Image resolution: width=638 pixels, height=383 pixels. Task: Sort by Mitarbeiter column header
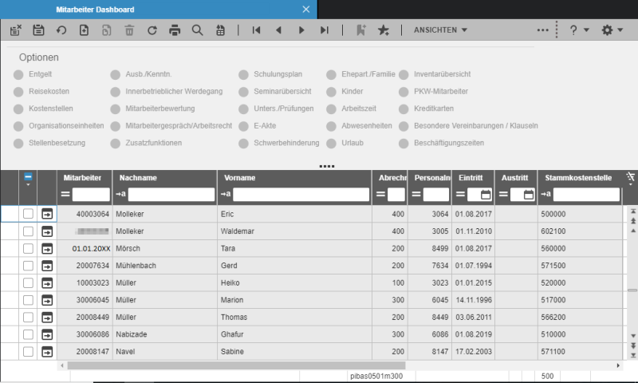point(82,178)
